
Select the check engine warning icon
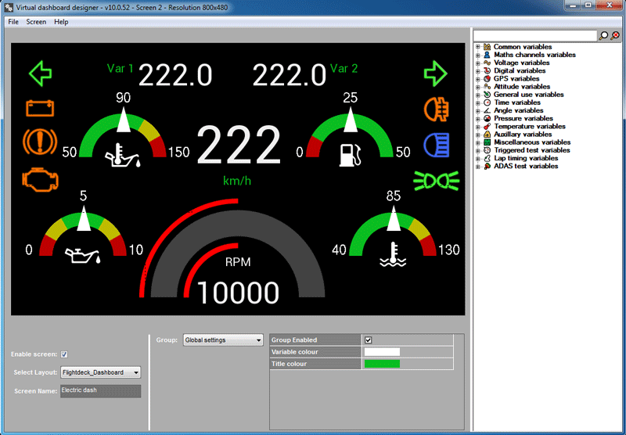(x=39, y=178)
